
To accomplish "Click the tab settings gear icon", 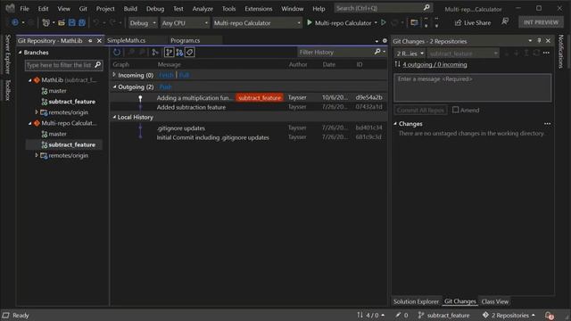I will pos(385,41).
